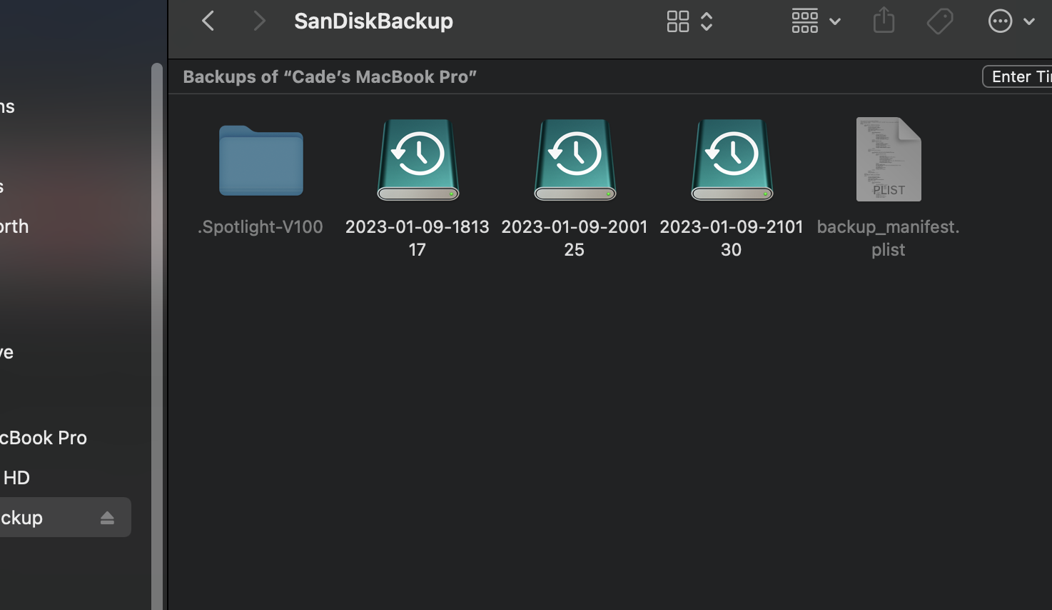Screen dimensions: 1052x610
Task: Click the forward navigation arrow
Action: click(x=258, y=21)
